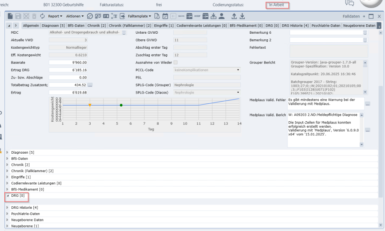The image size is (385, 231).
Task: Click ellipsis button beside Totalbetrag Zusatzentgelt
Action: 90,85
